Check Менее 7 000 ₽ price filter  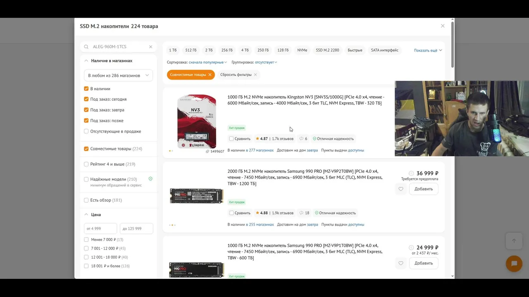pos(86,240)
